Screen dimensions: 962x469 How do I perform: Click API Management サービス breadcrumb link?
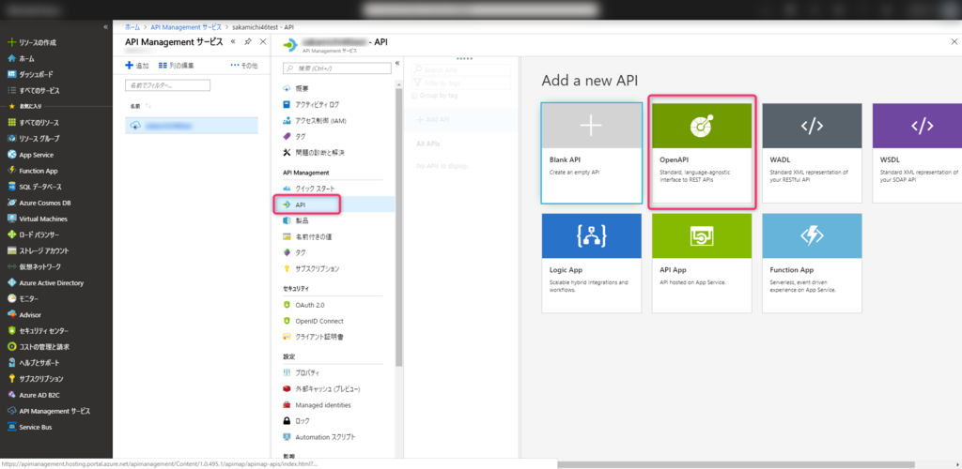pos(185,27)
